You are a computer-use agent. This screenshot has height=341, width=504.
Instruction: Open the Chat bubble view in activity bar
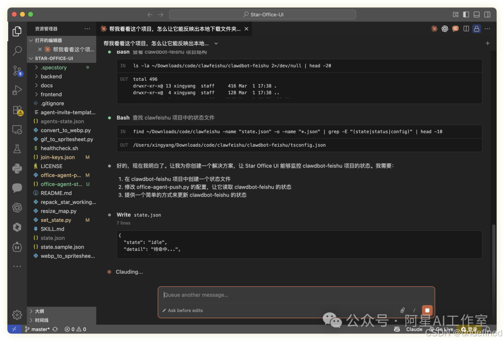(17, 188)
